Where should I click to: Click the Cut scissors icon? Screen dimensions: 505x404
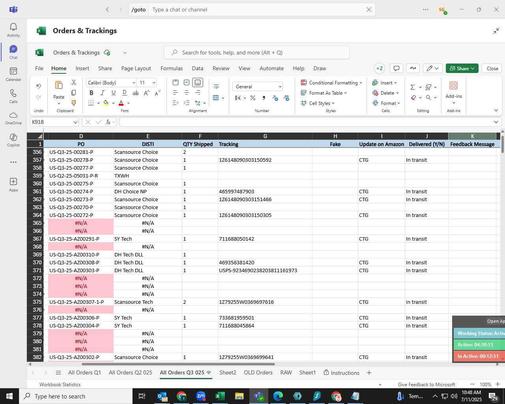click(74, 82)
